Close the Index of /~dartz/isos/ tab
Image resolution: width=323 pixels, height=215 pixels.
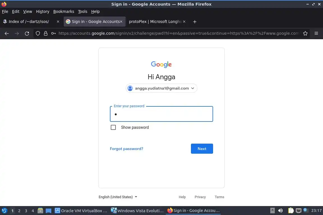58,22
